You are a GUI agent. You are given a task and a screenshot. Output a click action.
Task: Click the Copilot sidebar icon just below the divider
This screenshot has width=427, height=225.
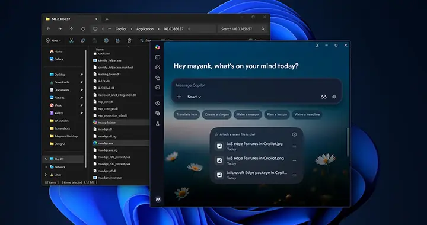point(157,104)
